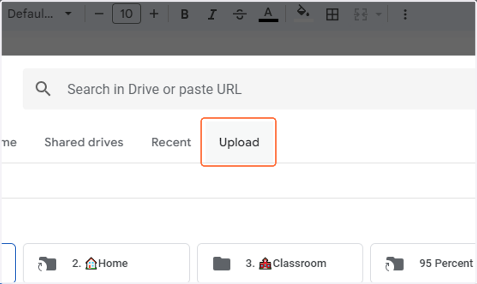The width and height of the screenshot is (477, 284).
Task: Select the font size field showing 10
Action: [126, 14]
